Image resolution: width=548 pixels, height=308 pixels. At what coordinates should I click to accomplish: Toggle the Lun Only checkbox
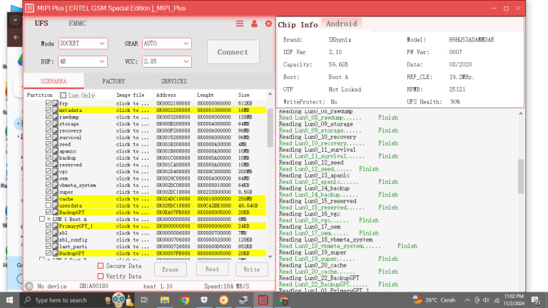pyautogui.click(x=63, y=95)
